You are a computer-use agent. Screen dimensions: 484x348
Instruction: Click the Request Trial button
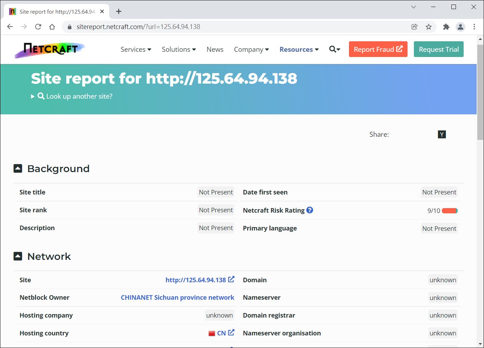[439, 49]
